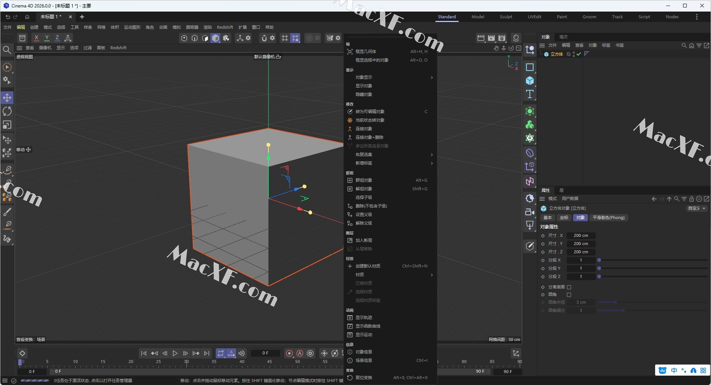Play the animation forward
This screenshot has height=385, width=711.
pos(175,353)
